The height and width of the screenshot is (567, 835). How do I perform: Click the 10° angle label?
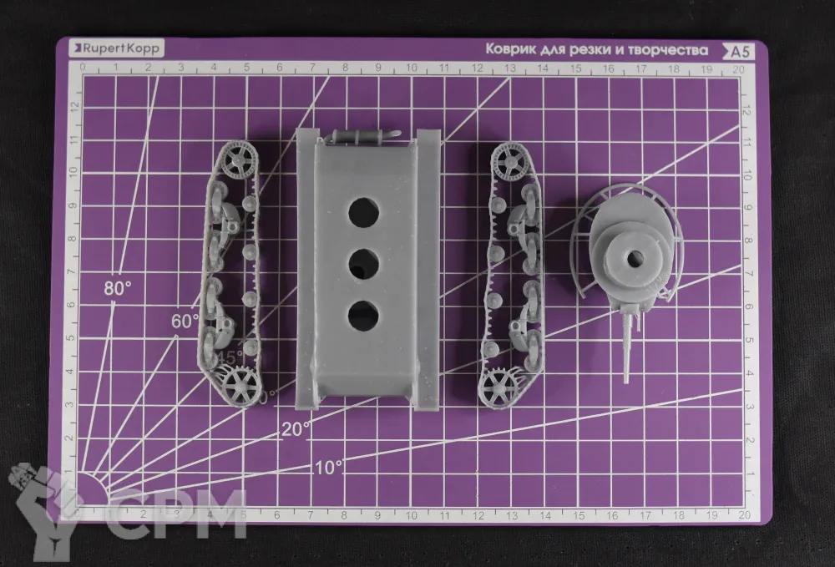click(x=329, y=468)
